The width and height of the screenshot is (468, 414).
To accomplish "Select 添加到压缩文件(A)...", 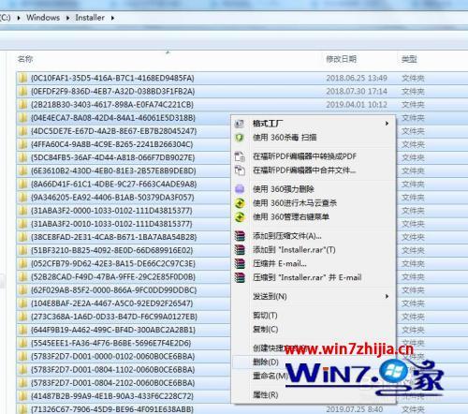I will tap(314, 236).
